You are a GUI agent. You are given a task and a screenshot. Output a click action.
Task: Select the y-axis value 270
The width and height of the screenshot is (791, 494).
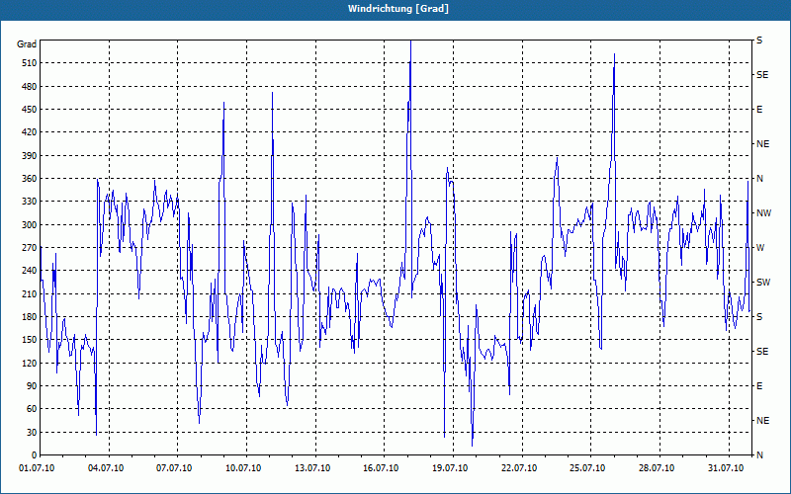point(31,248)
